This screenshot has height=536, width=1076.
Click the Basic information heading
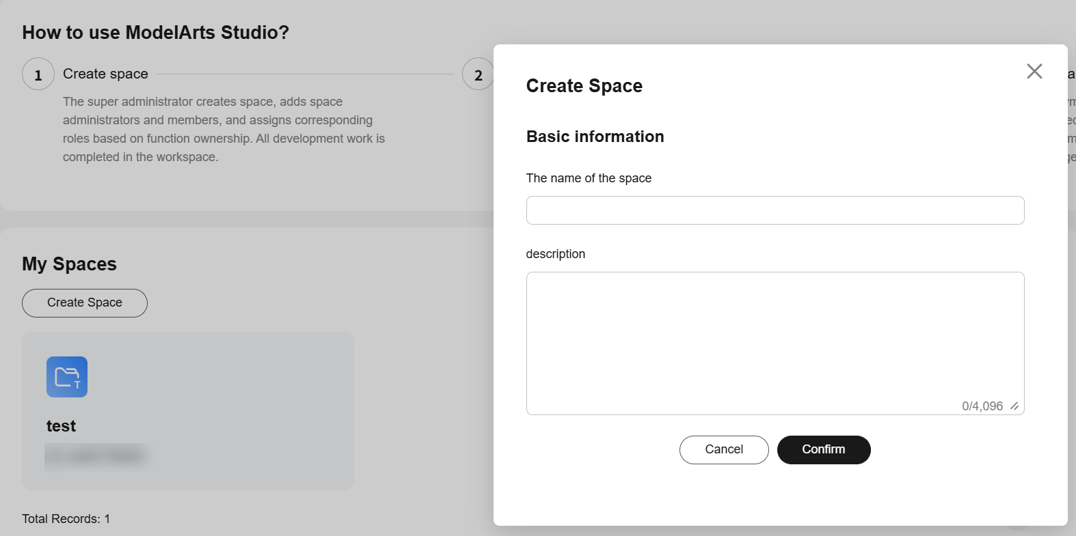click(x=595, y=137)
